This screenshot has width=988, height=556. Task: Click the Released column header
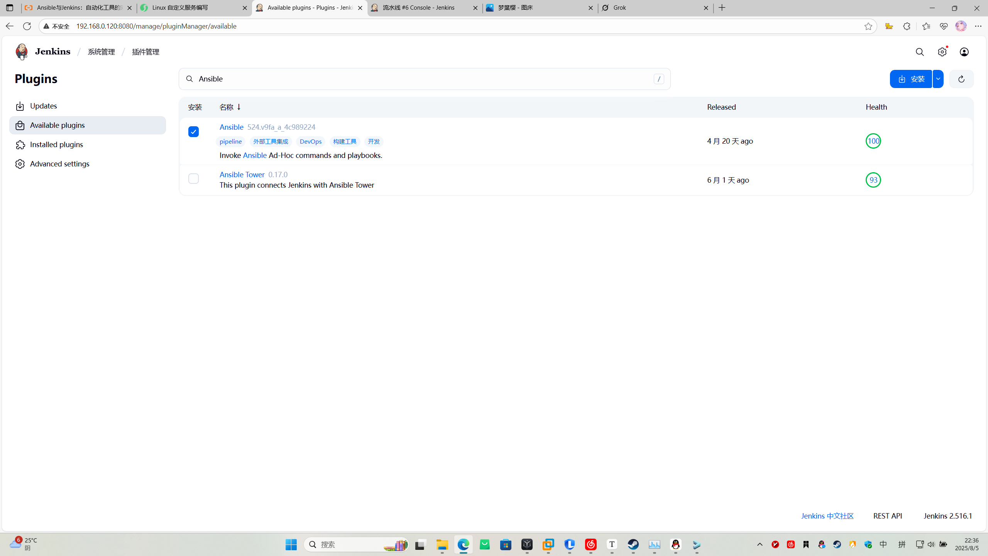tap(721, 107)
